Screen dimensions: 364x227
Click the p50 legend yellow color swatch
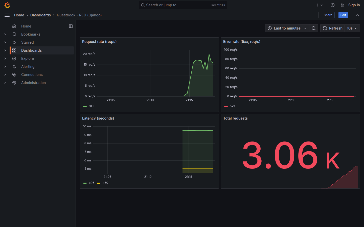click(99, 183)
